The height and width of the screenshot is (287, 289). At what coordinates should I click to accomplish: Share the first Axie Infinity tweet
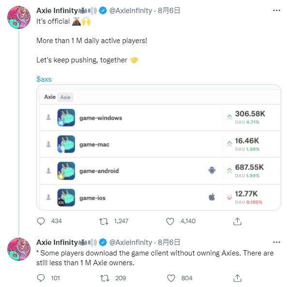pos(237,221)
